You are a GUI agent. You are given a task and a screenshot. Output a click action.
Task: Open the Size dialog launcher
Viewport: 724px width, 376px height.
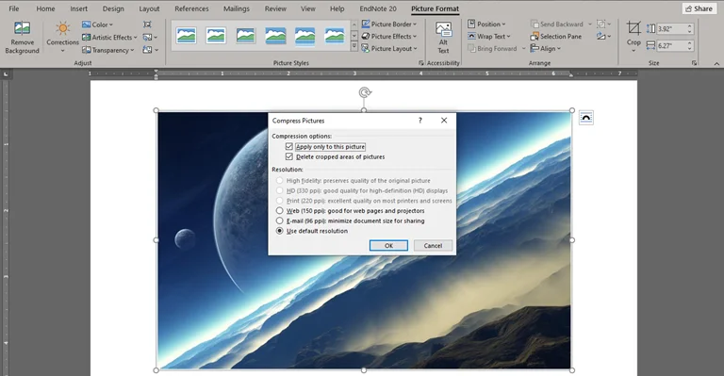[x=694, y=63]
